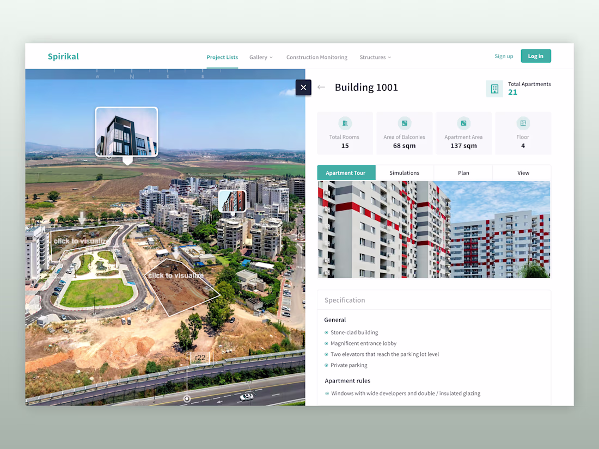
Task: Click the Apartment Area icon
Action: pyautogui.click(x=463, y=124)
